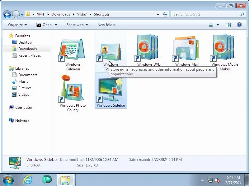
Task: Open the address bar history dropdown
Action: [x=158, y=14]
